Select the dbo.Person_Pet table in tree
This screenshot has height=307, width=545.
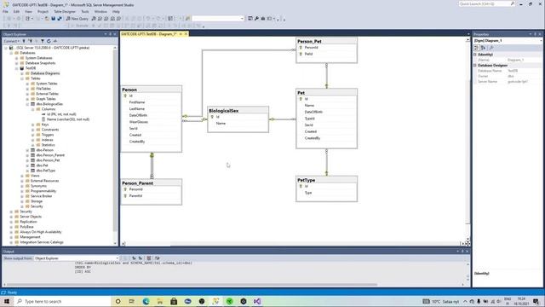[x=48, y=160]
